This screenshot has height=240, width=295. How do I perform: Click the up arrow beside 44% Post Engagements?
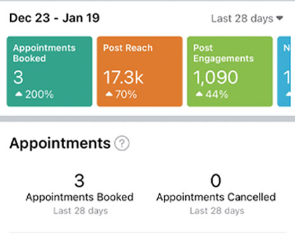199,94
